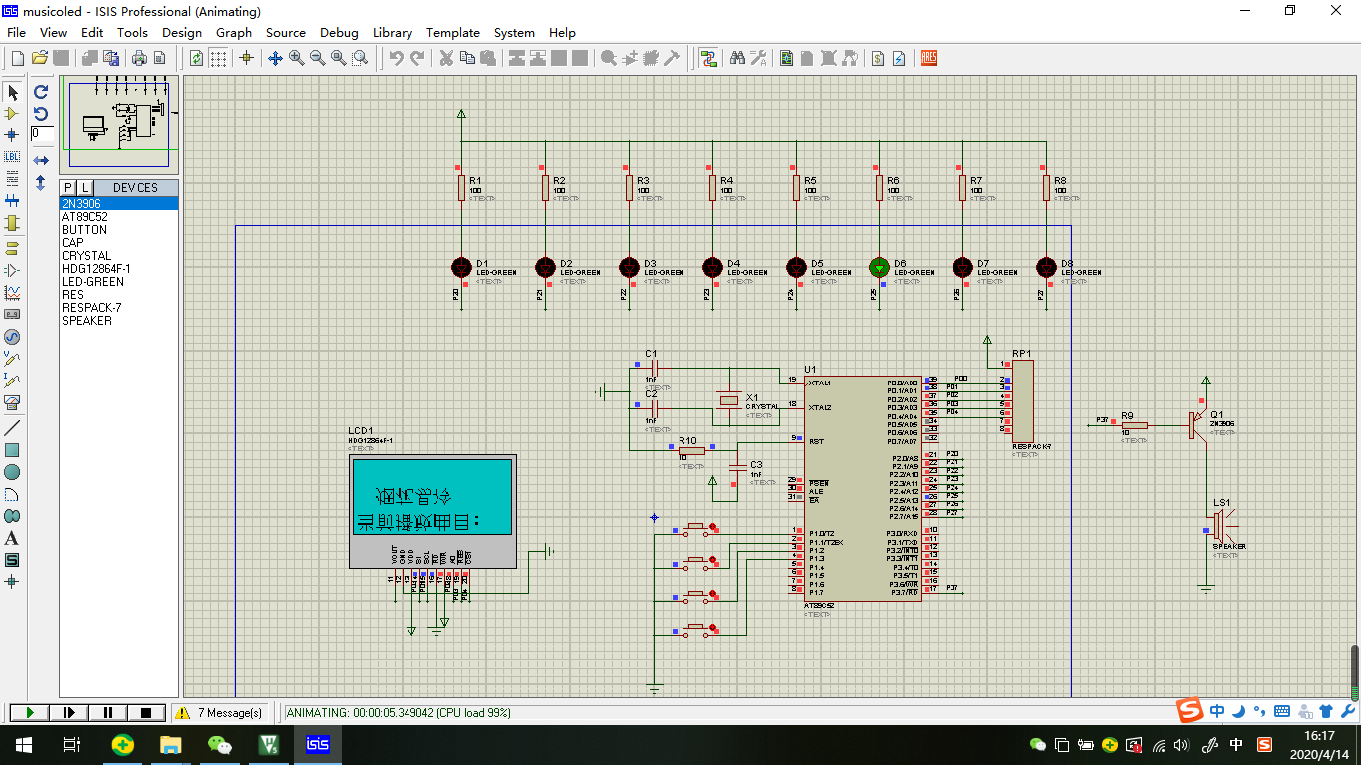Select the 2D Arc drawing tool
The image size is (1361, 765).
[x=13, y=494]
